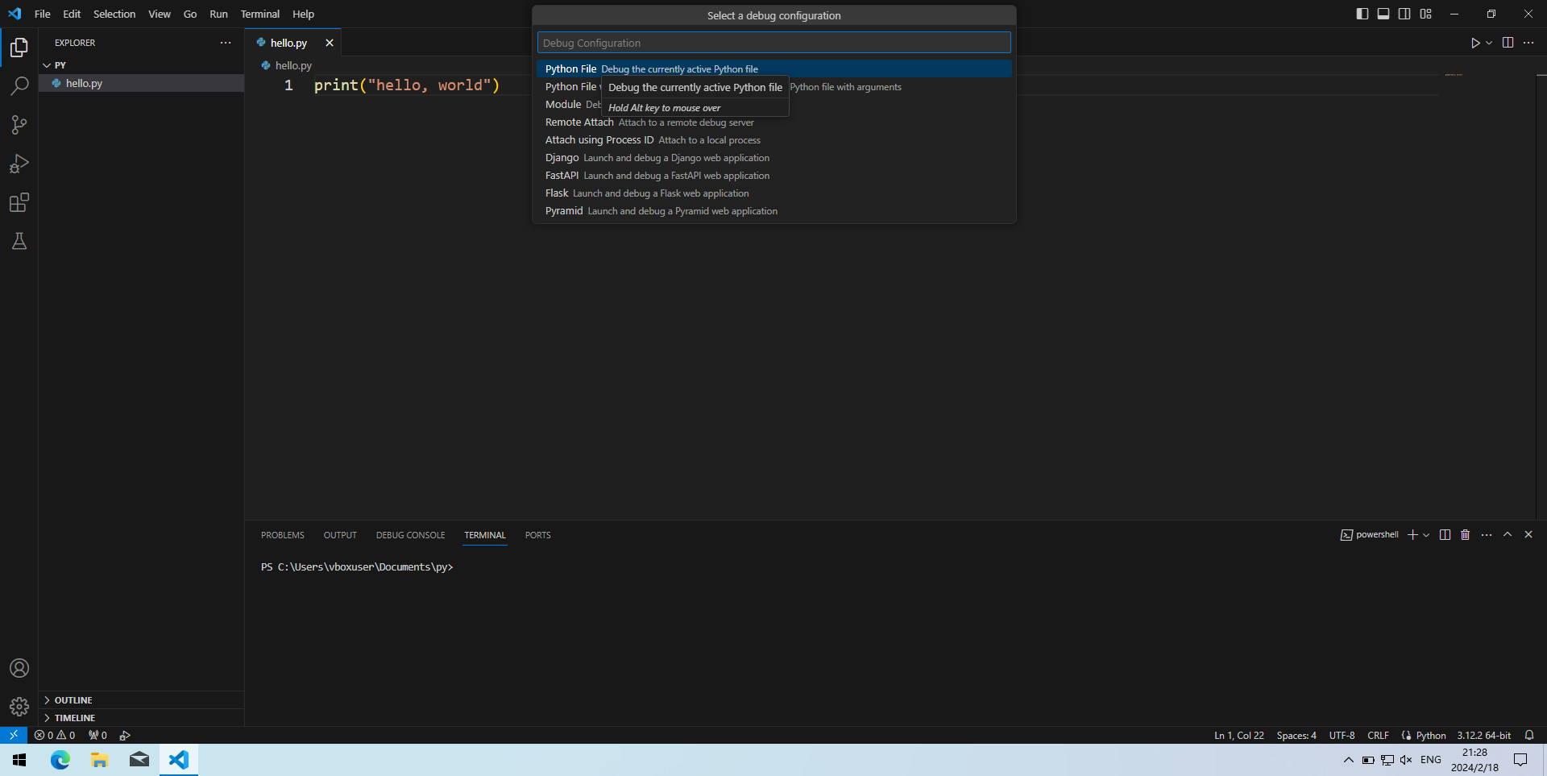Open notifications bell in status bar

tap(1529, 735)
